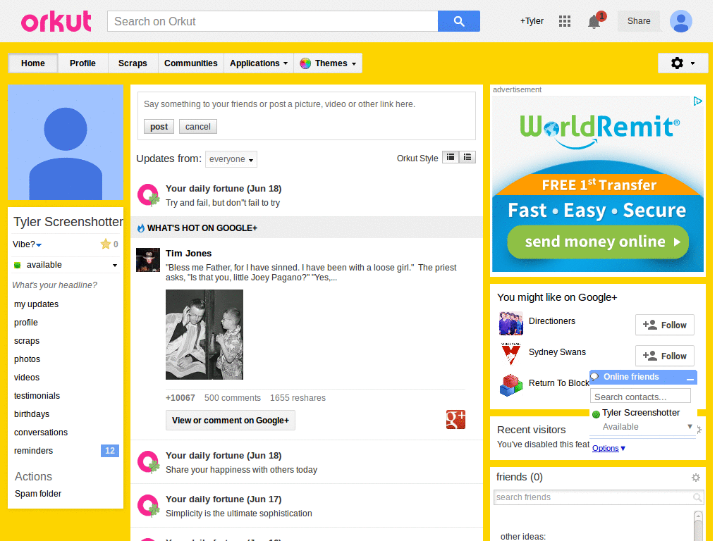
Task: Open the available status dropdown in sidebar
Action: (x=115, y=265)
